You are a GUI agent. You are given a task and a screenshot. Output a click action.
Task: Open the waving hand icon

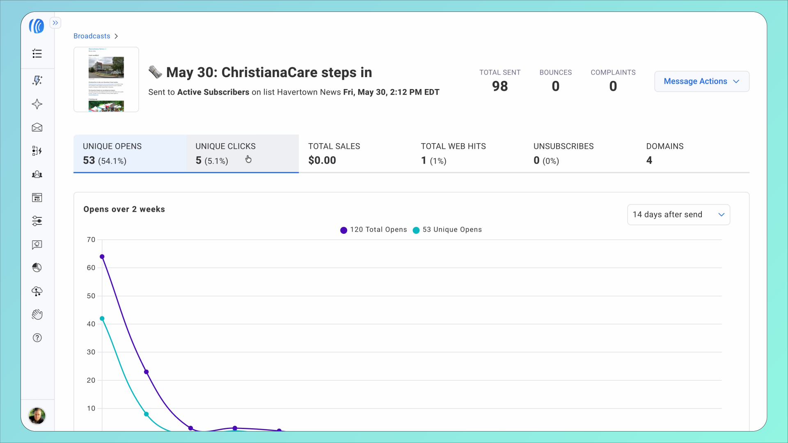pos(37,315)
